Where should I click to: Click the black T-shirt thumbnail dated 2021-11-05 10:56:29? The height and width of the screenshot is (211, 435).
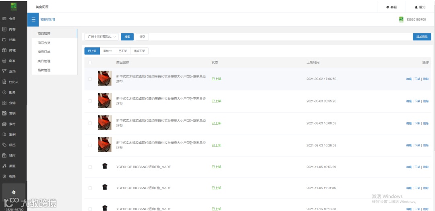click(105, 166)
